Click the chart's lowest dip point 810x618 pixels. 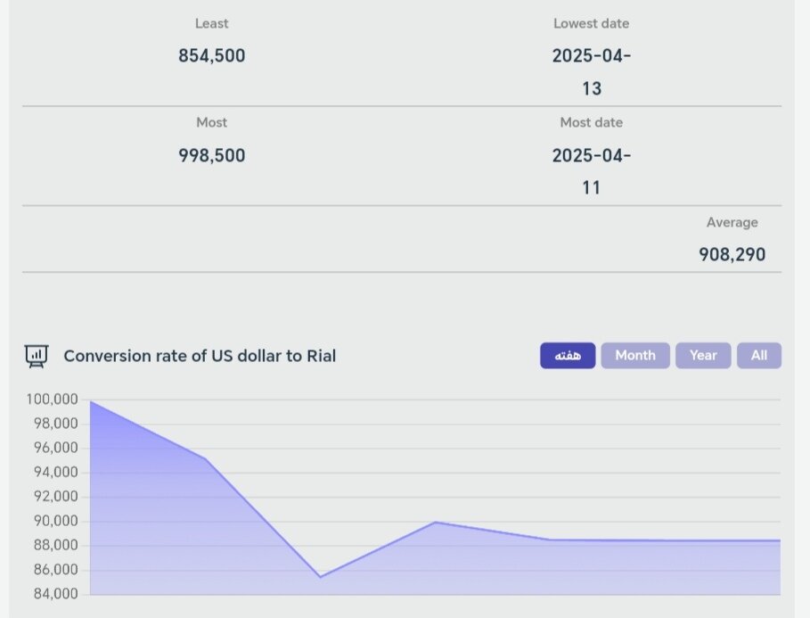pos(319,577)
